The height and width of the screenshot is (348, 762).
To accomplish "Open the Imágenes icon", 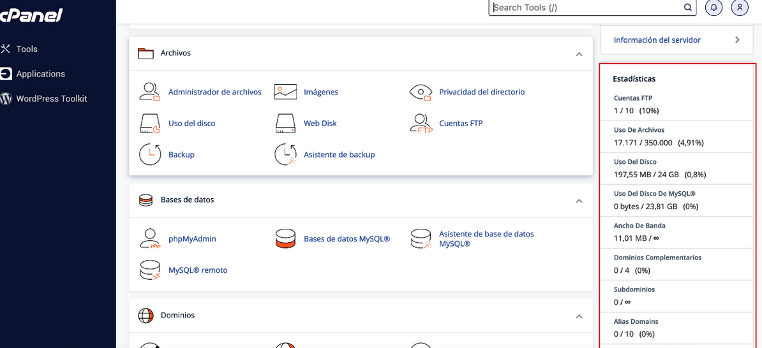I will click(285, 92).
